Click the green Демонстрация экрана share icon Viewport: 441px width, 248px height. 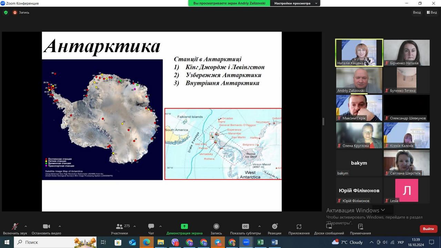(184, 226)
